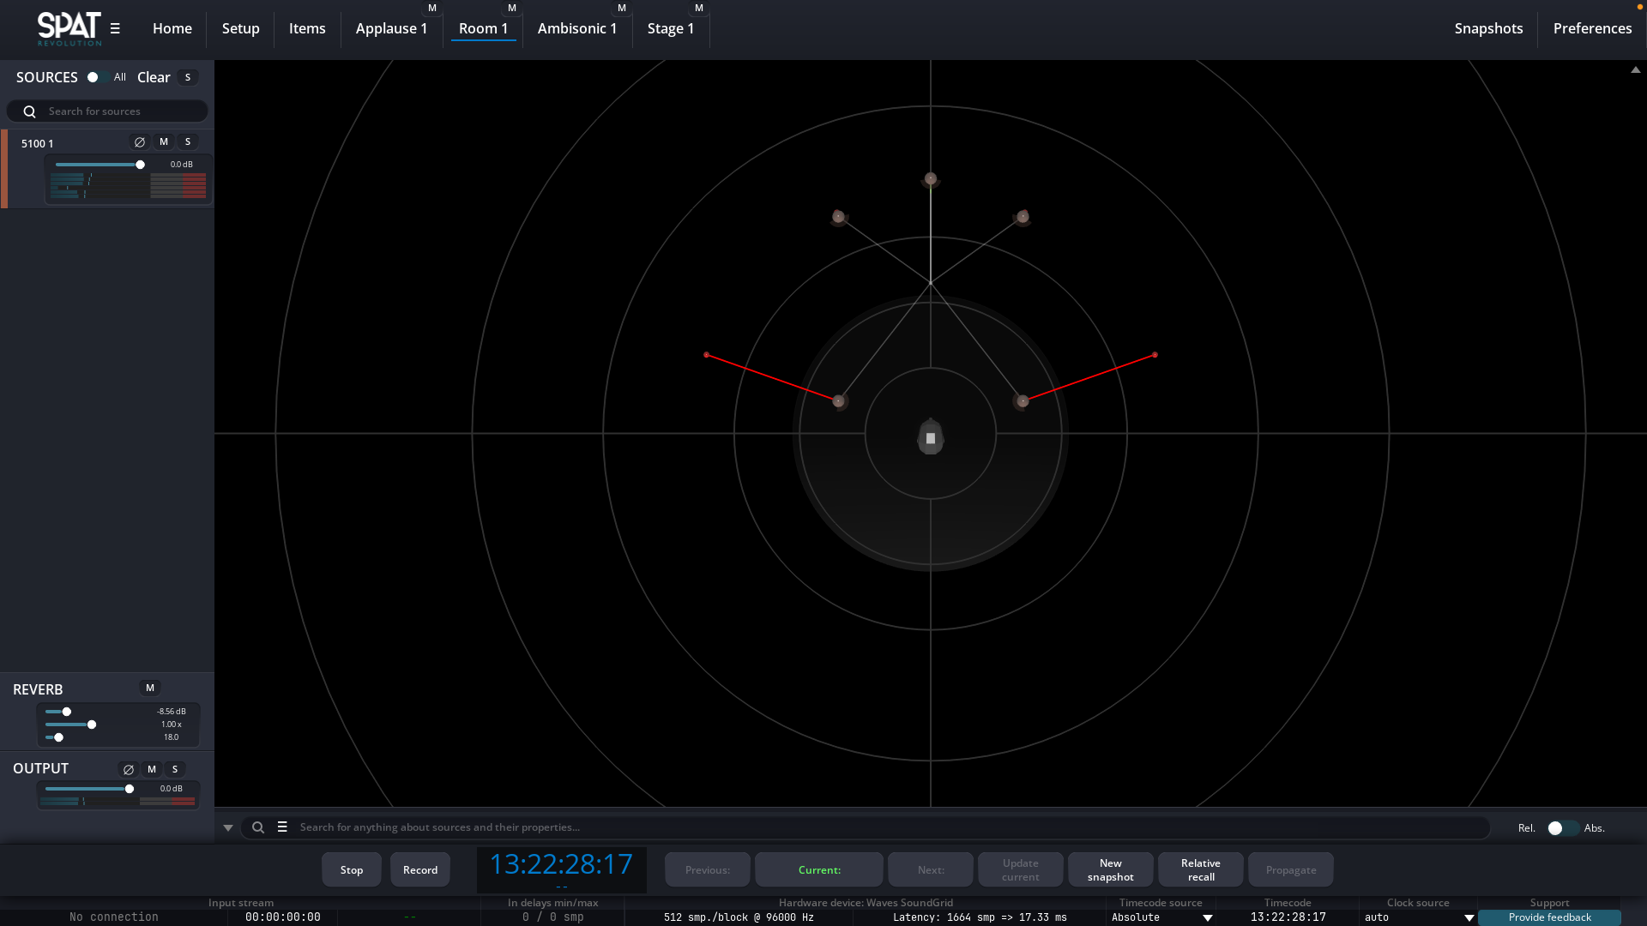Toggle mute M above Ambisonic 1

[x=622, y=8]
